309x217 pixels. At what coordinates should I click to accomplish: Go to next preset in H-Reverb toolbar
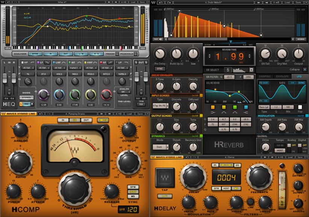267,3
